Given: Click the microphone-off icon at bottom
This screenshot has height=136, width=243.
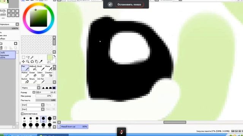Looking at the screenshot, I should click(x=121, y=132).
